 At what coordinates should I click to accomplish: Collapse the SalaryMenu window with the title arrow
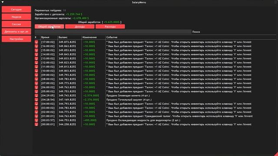(x=3, y=2)
